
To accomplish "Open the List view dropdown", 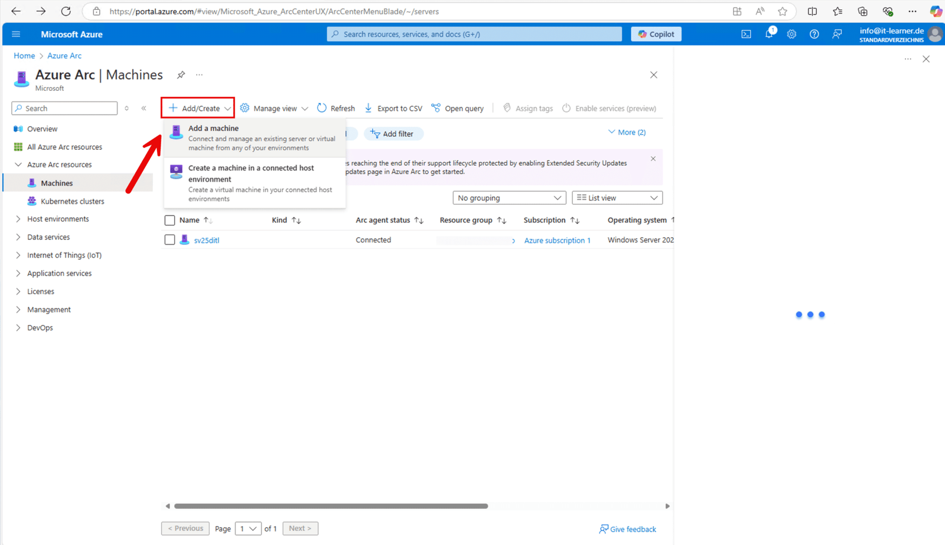I will 616,197.
